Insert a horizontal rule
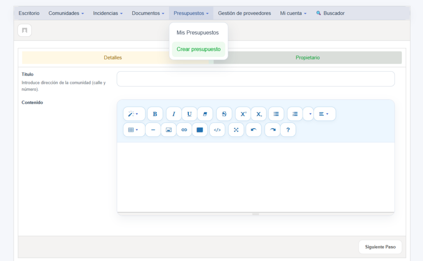This screenshot has height=261, width=423. [153, 130]
